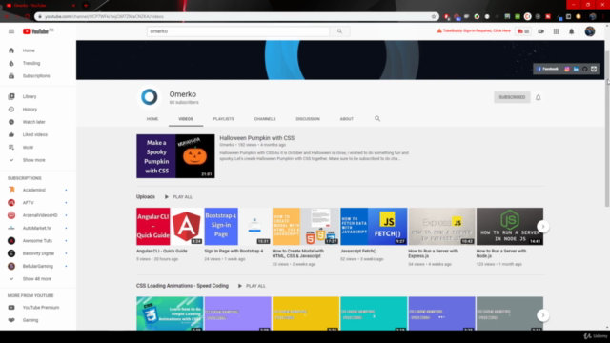The width and height of the screenshot is (610, 343).
Task: Expand Show 48 more subscriptions
Action: click(x=38, y=279)
